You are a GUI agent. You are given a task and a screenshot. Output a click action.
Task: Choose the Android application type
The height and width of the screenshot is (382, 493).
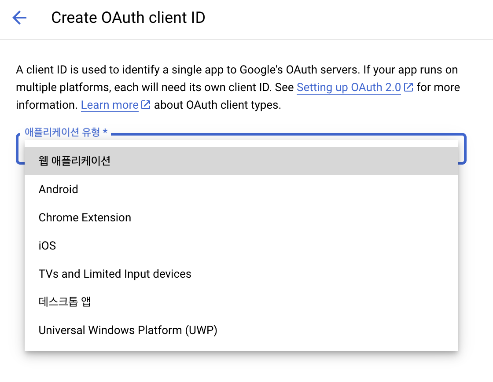(x=241, y=189)
